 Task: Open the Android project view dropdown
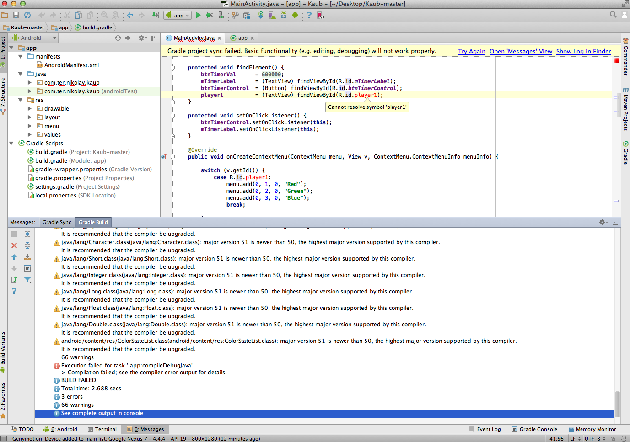tap(34, 38)
